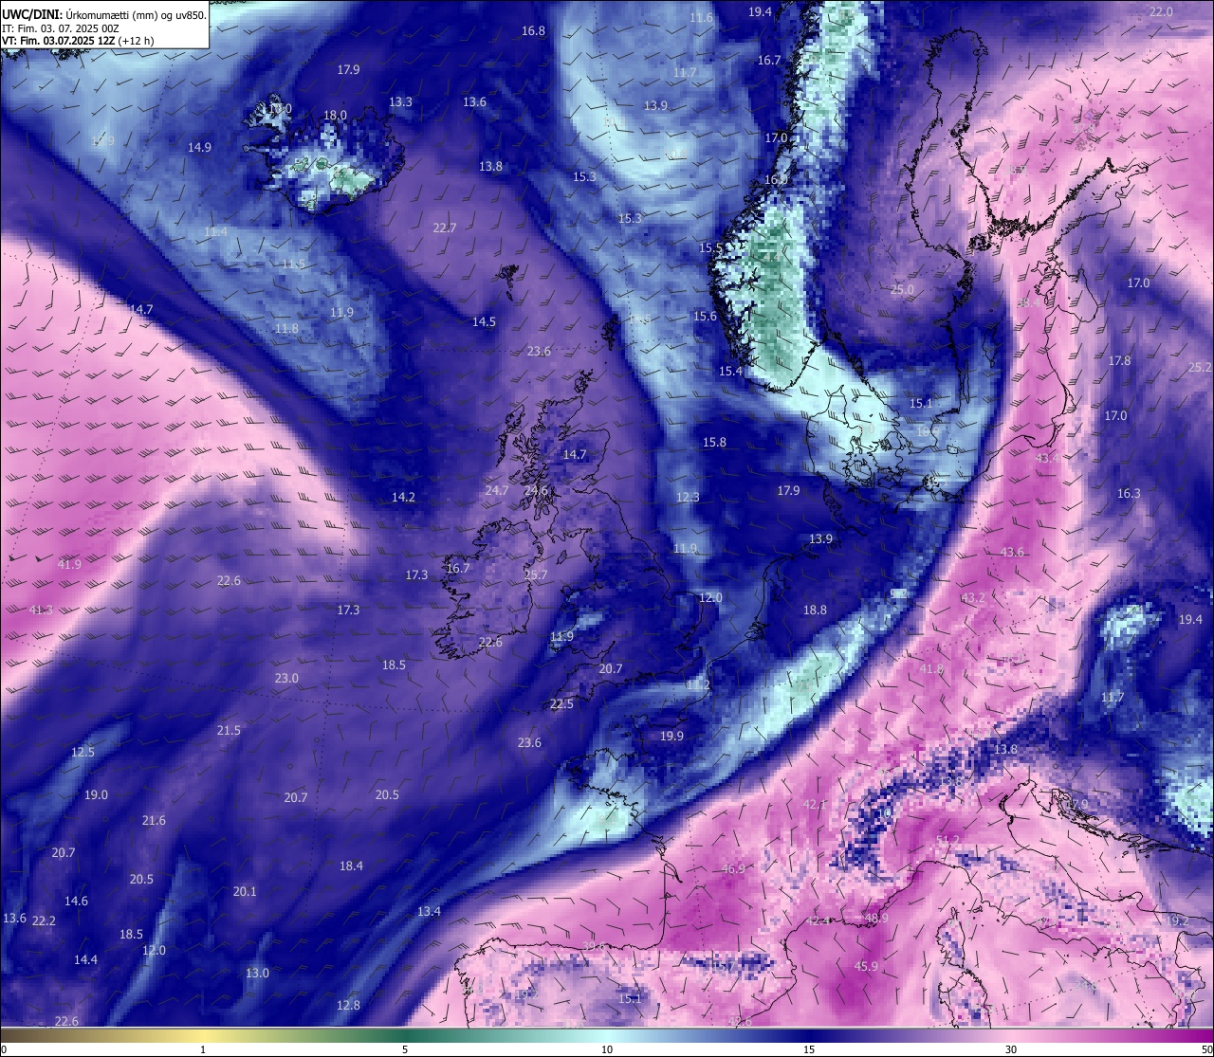Click the (+12 h) forecast offset text

[x=136, y=41]
